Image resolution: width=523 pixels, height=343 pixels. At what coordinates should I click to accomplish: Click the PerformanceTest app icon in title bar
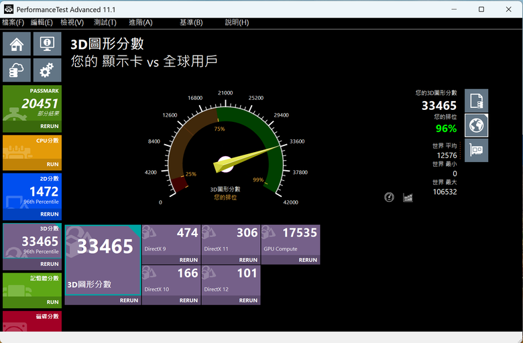pyautogui.click(x=9, y=9)
